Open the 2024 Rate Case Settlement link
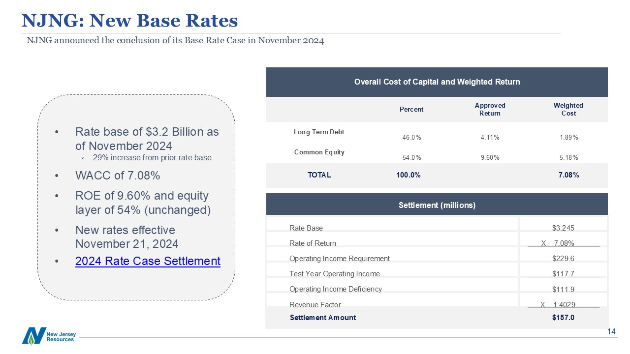The height and width of the screenshot is (354, 630). click(x=148, y=261)
